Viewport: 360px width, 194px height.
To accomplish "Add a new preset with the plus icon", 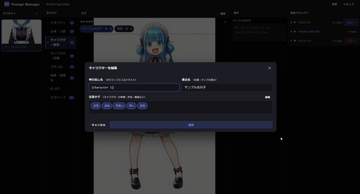I will pyautogui.click(x=37, y=14).
